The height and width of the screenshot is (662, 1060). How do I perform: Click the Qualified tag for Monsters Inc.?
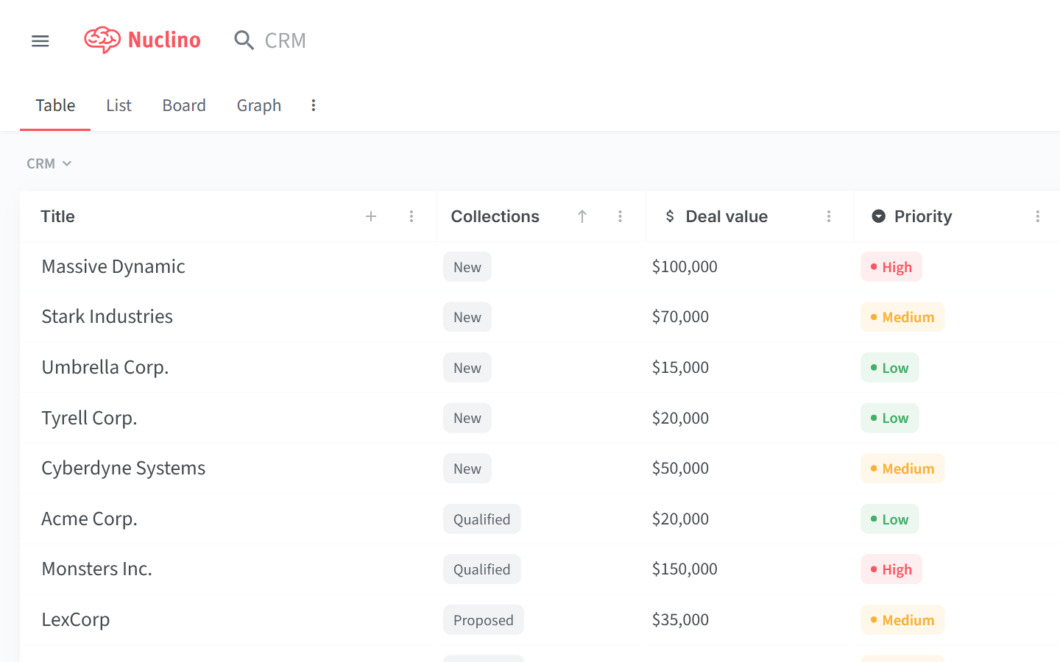point(482,569)
